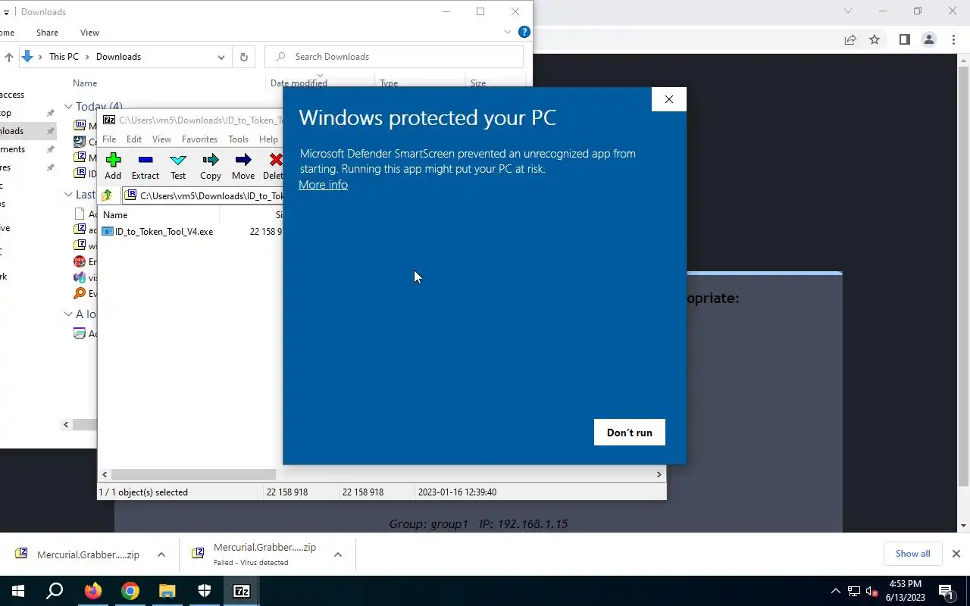Open the Tools menu in 7-Zip
This screenshot has width=970, height=606.
pyautogui.click(x=238, y=139)
